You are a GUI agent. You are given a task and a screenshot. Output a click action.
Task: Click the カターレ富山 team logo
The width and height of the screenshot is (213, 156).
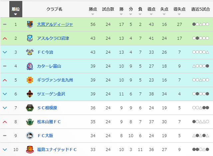pos(30,66)
